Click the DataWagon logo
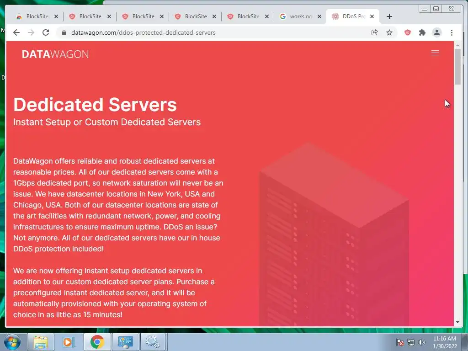Image resolution: width=468 pixels, height=351 pixels. (55, 54)
